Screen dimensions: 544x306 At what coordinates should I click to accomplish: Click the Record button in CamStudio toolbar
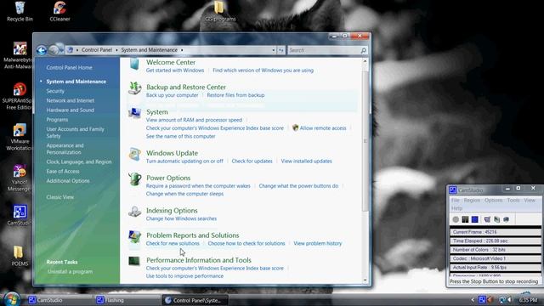point(456,219)
